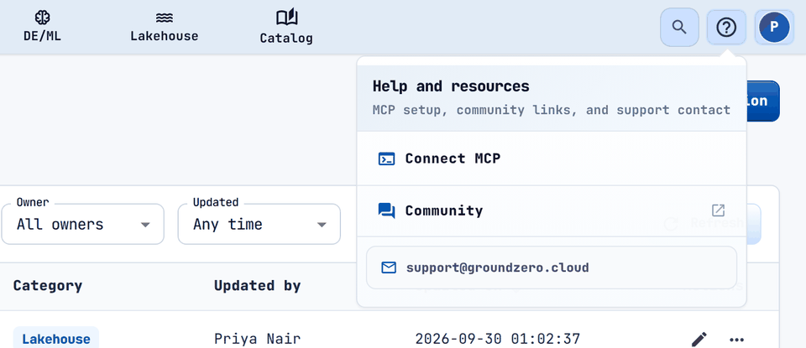Switch to the Lakehouse nav tab
This screenshot has height=348, width=806.
tap(164, 27)
